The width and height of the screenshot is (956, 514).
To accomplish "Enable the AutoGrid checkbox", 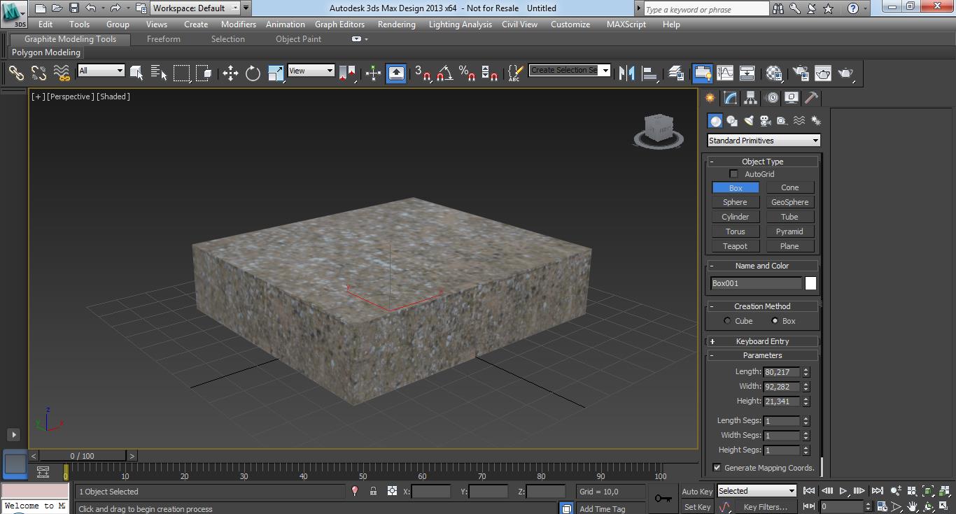I will tap(733, 173).
